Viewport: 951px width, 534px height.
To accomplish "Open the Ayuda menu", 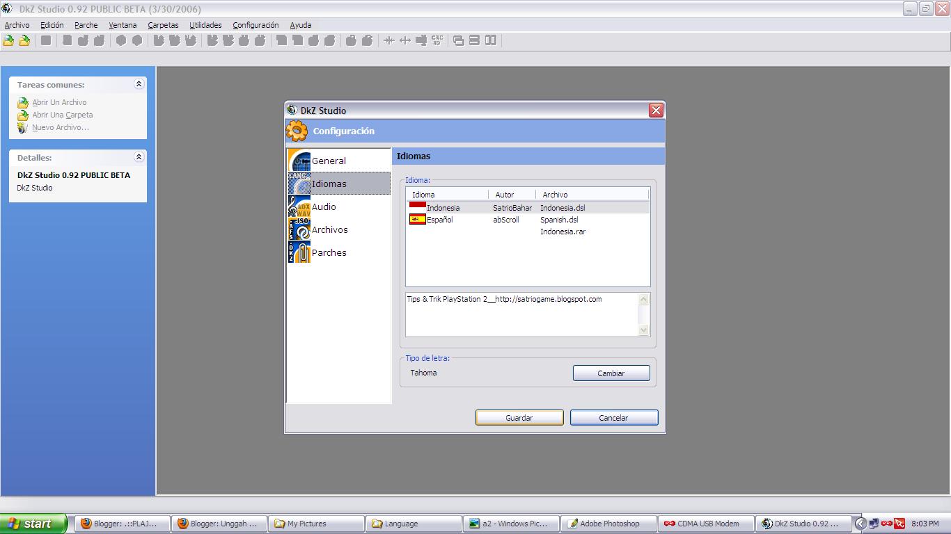I will tap(300, 25).
